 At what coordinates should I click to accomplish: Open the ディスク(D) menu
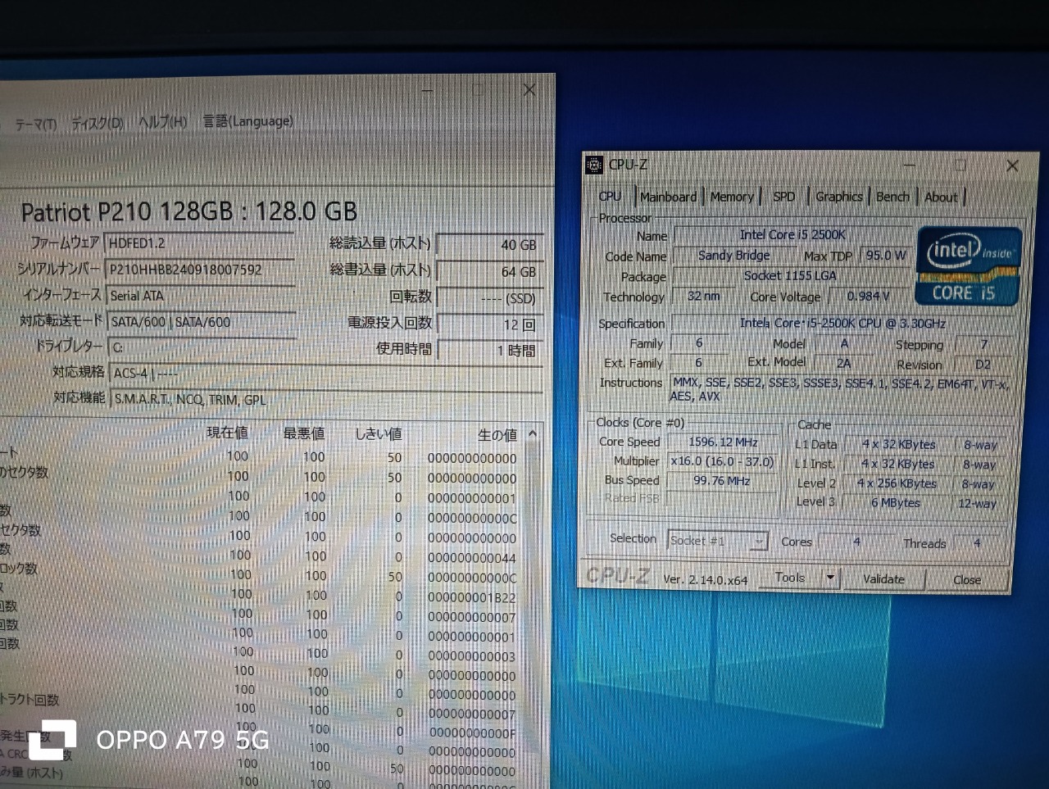pyautogui.click(x=98, y=123)
